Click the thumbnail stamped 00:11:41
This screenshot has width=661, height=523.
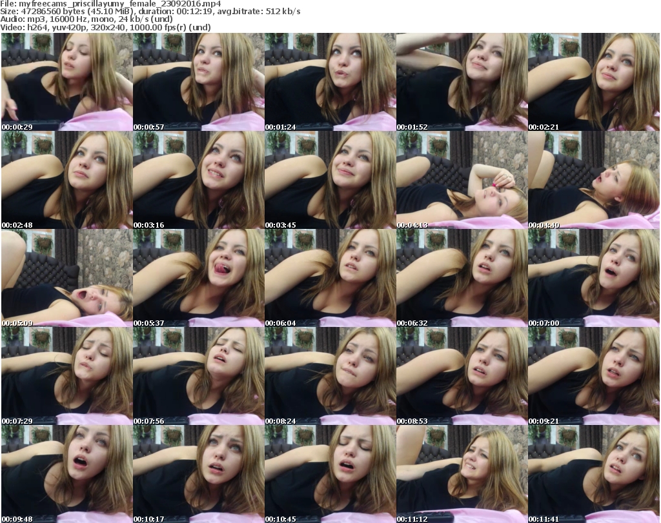(x=594, y=474)
